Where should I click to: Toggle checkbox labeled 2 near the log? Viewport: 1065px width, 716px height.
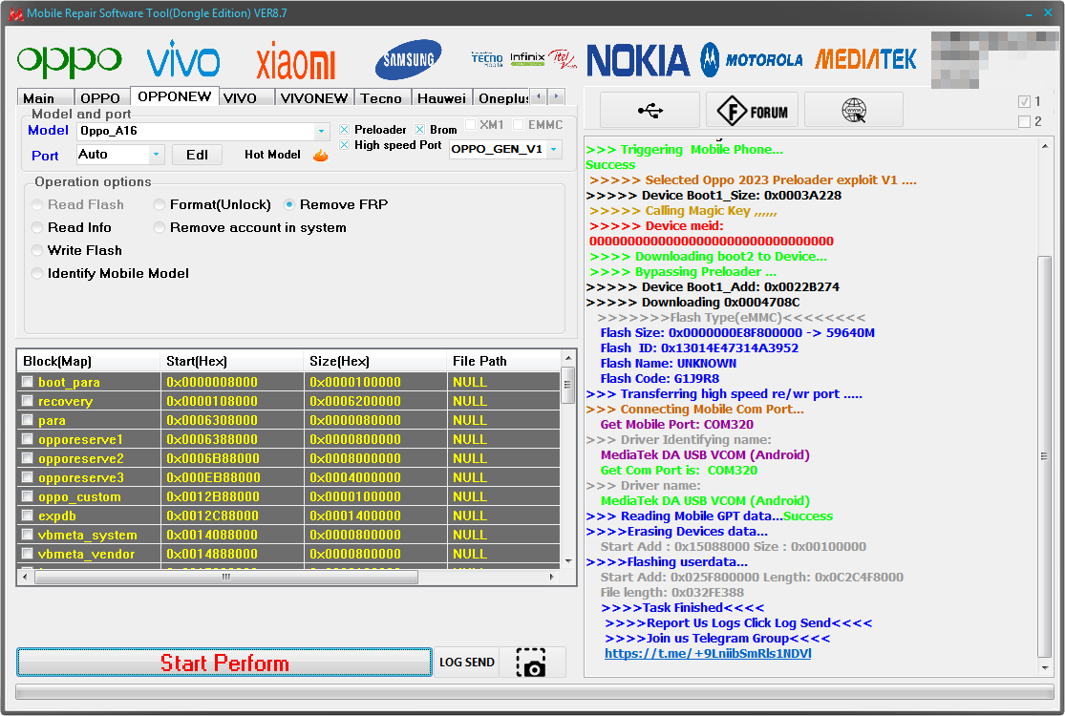[x=1024, y=121]
